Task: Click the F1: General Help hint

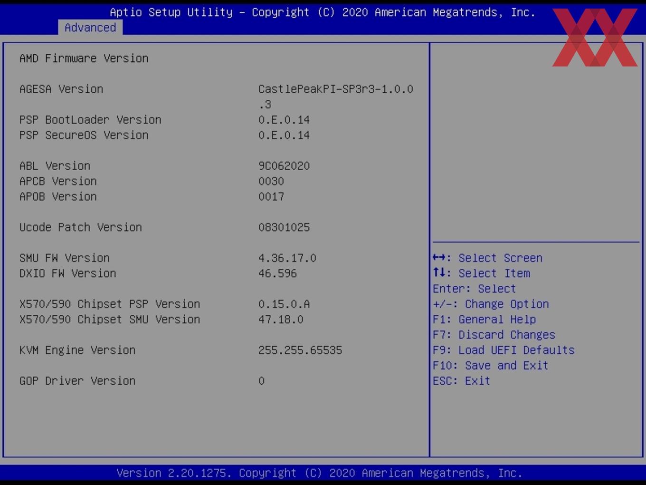Action: 484,320
